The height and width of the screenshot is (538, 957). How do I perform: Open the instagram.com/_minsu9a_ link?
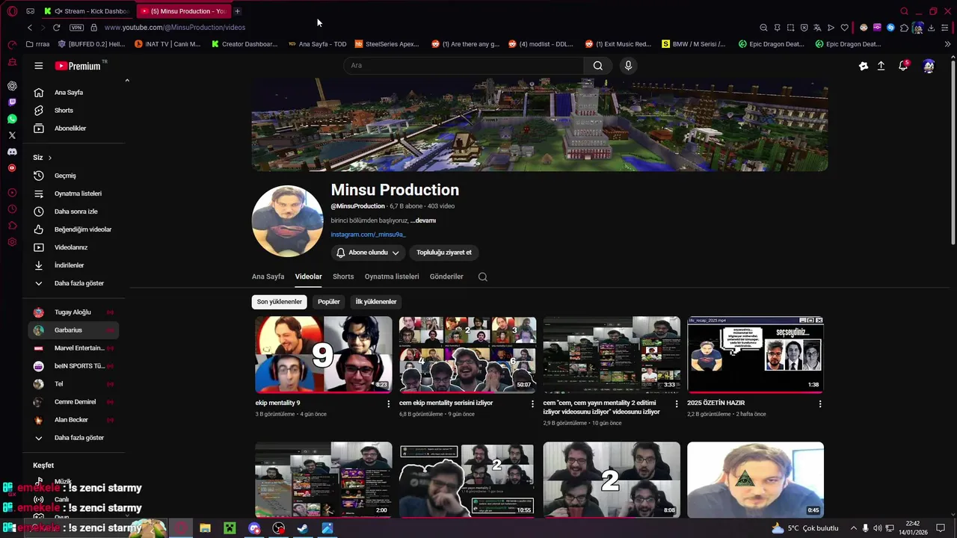(x=368, y=235)
